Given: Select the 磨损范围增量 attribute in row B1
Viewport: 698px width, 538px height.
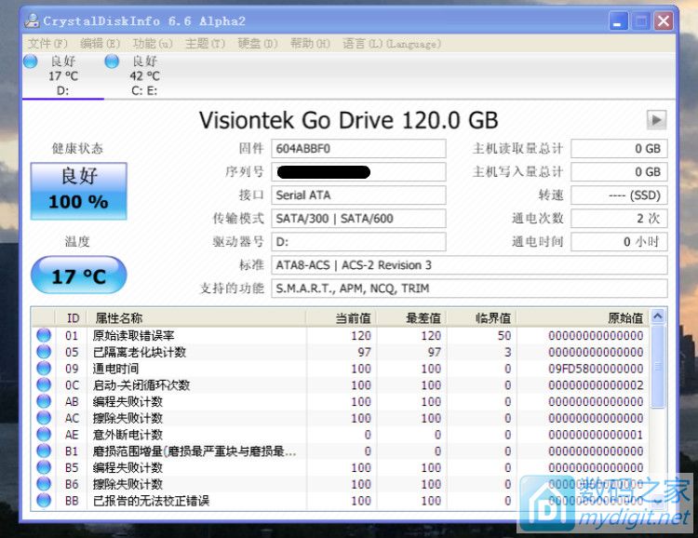Looking at the screenshot, I should pyautogui.click(x=195, y=451).
